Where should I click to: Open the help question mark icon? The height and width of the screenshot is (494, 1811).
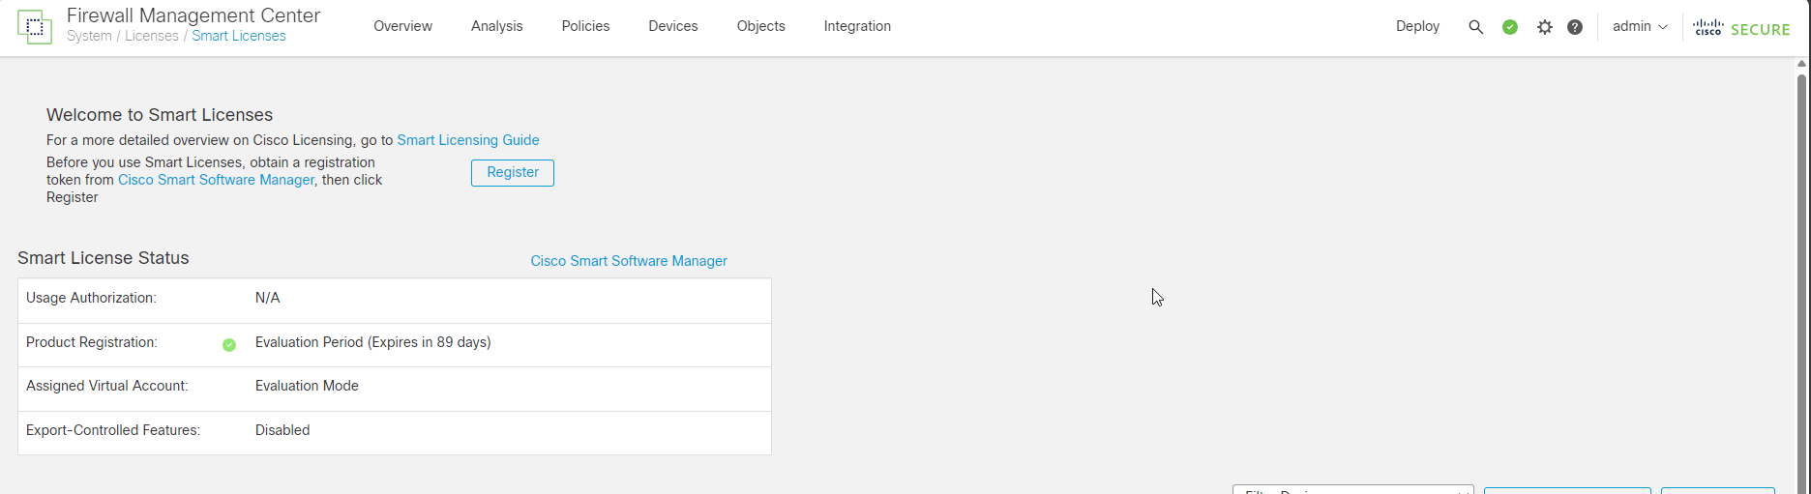(1575, 27)
